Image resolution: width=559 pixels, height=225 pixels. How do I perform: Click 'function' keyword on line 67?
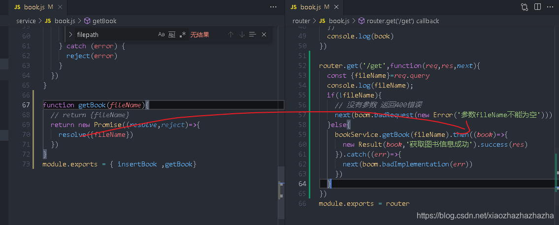59,105
